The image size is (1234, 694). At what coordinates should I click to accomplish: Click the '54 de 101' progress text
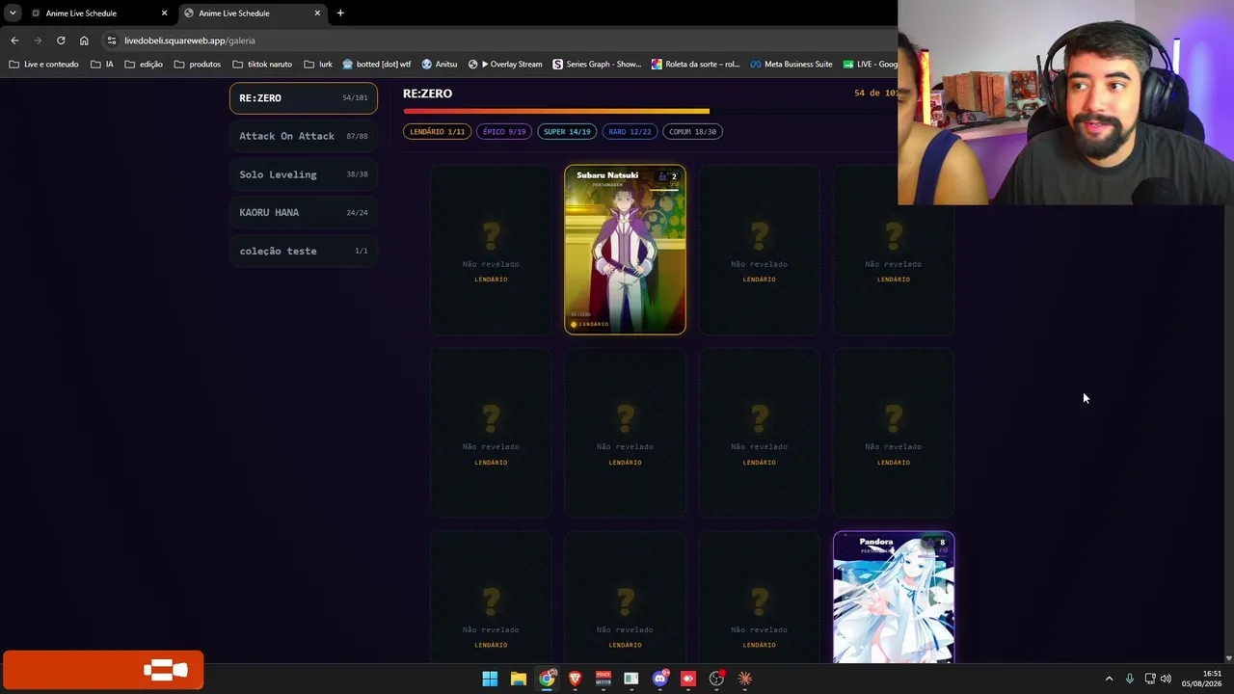pos(875,93)
